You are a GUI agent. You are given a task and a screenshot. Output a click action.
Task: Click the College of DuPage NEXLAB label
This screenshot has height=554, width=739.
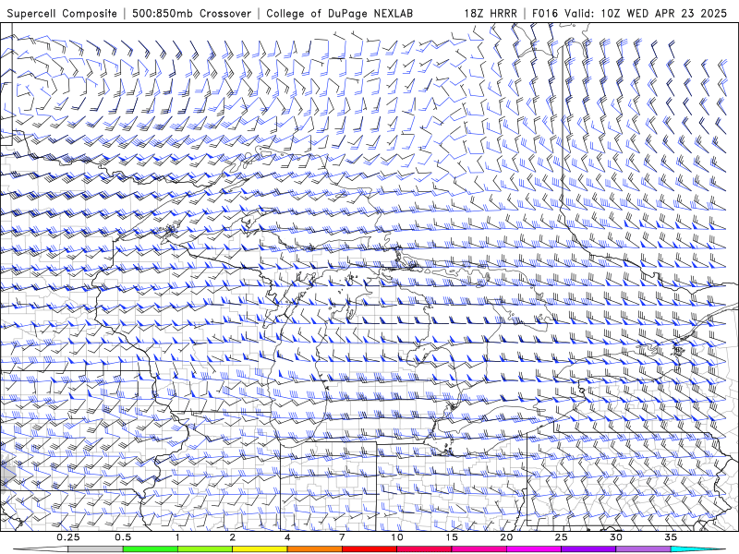coord(339,13)
